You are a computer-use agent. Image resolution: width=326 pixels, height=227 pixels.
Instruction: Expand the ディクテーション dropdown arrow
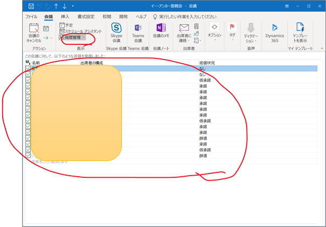[255, 41]
